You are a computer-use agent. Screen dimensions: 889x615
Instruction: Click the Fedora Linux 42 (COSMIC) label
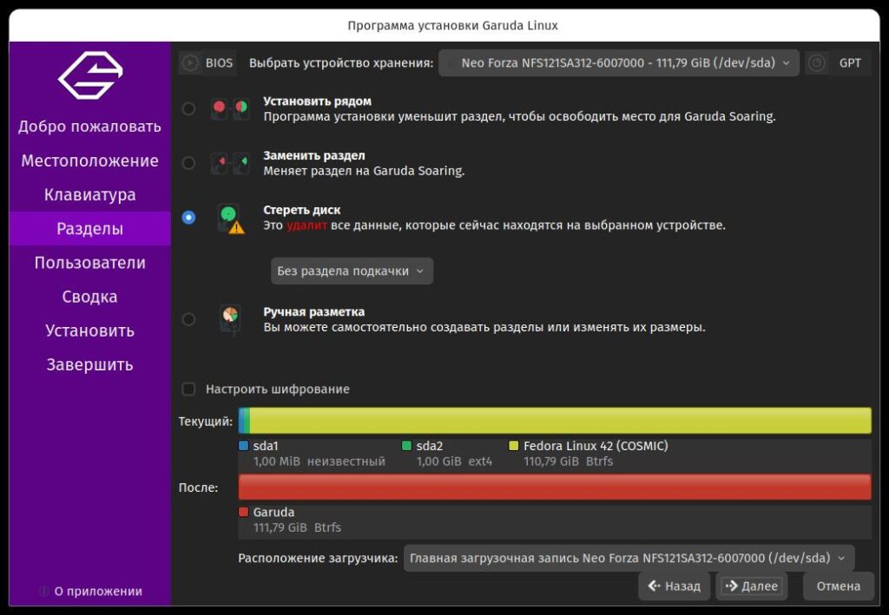[x=596, y=446]
